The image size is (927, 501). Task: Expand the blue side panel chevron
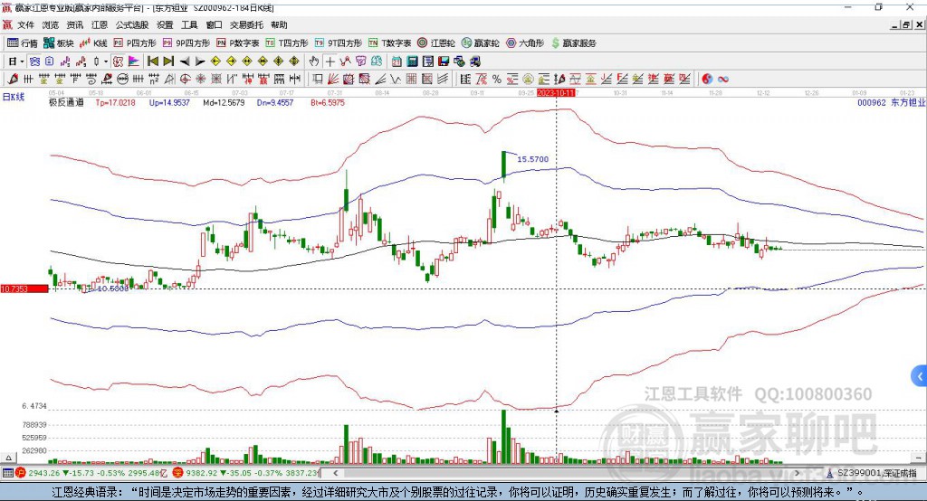pos(919,376)
